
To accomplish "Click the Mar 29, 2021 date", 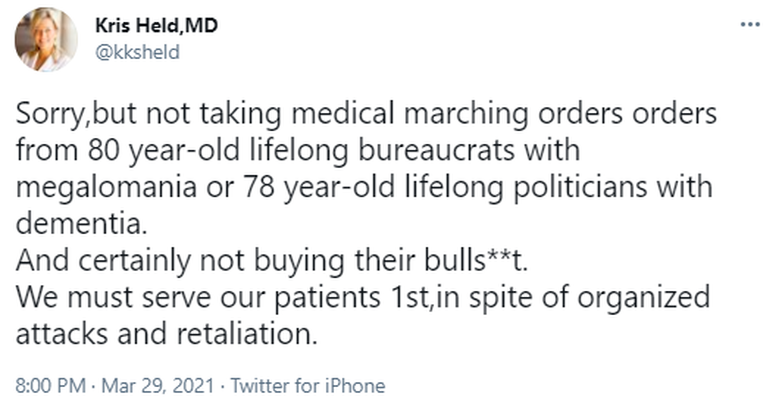I will (158, 386).
